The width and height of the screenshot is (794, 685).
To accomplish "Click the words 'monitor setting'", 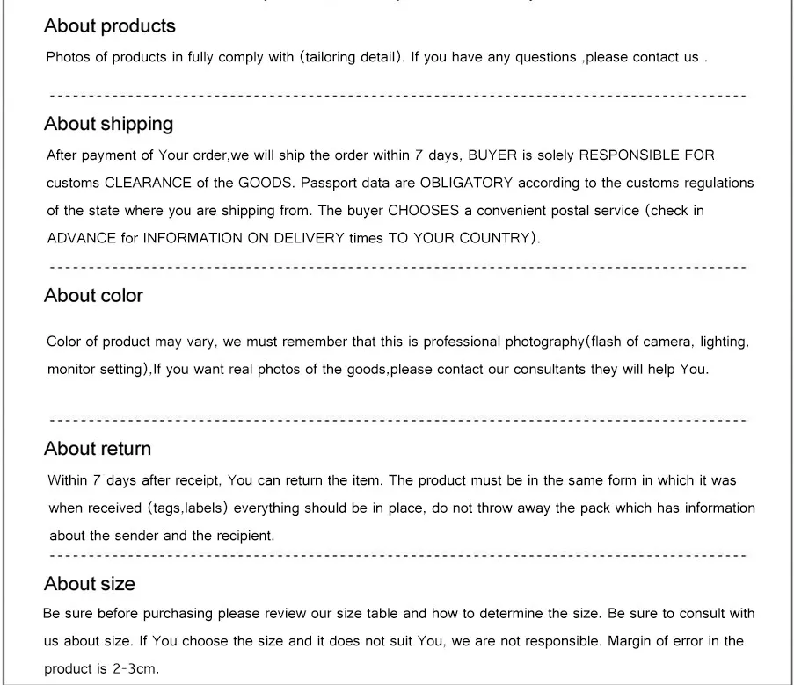I will pos(97,370).
